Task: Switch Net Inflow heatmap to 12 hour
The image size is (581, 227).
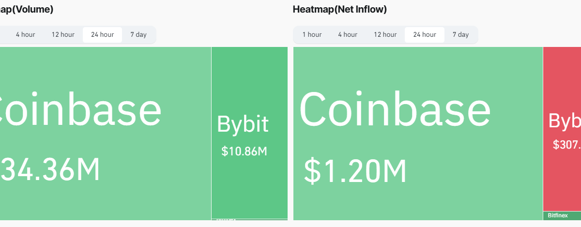Action: pos(385,34)
